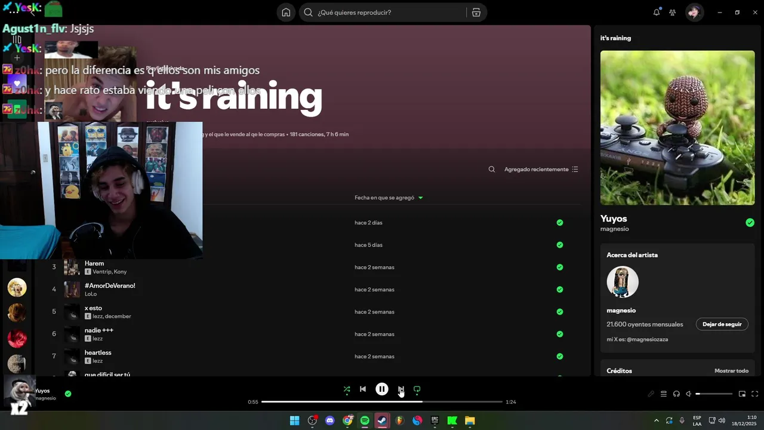Open Steam from the taskbar
764x430 pixels.
382,421
